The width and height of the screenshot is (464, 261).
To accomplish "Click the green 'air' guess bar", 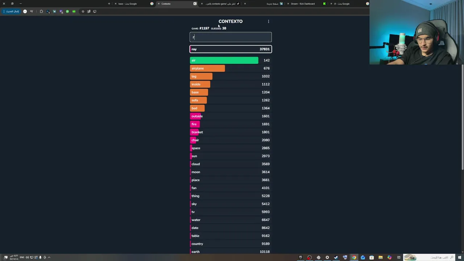I will click(x=224, y=60).
